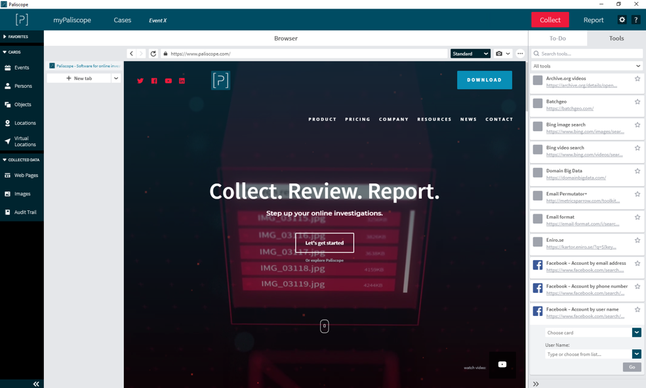Click the browser reload page icon
Screen dimensions: 646x388
click(x=153, y=54)
